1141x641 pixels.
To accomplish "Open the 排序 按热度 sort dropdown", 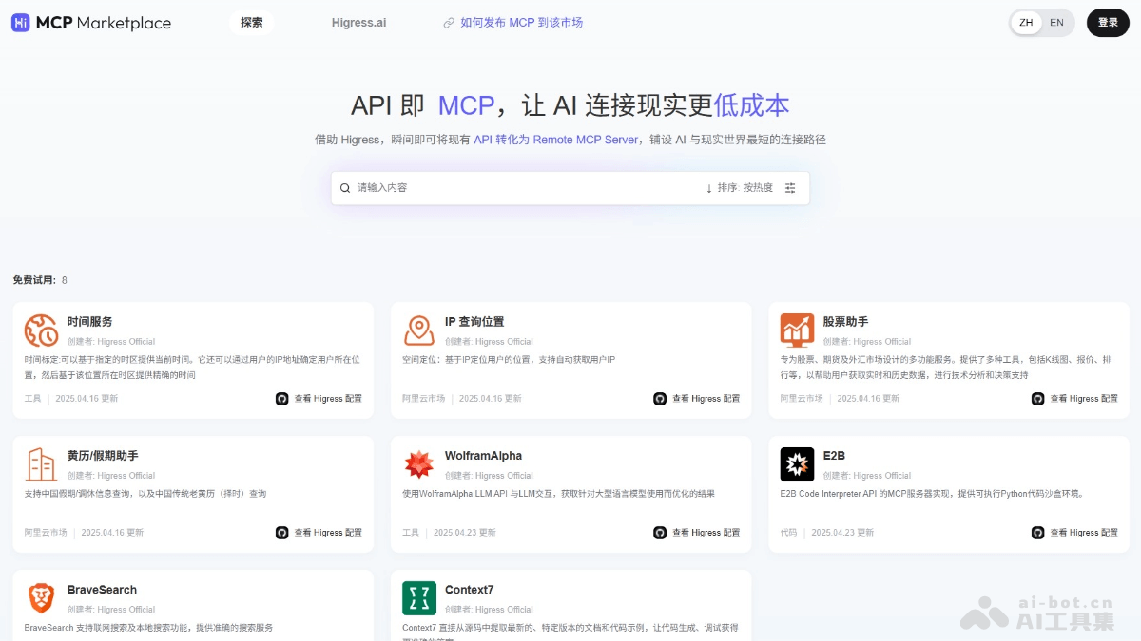I will click(x=742, y=188).
